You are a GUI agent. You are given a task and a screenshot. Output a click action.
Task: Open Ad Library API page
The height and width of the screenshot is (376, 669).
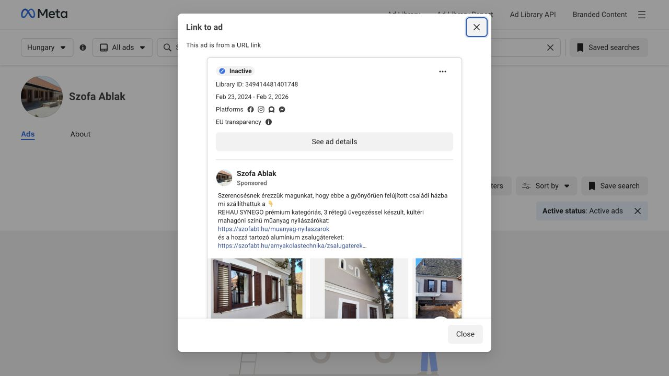click(533, 15)
